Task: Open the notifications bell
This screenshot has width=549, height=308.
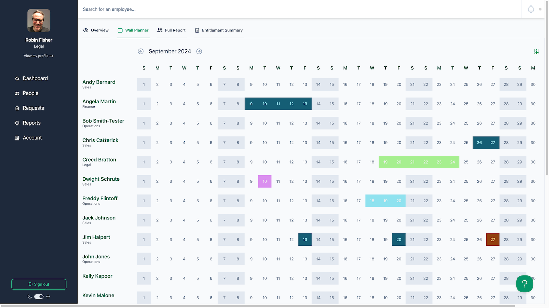Action: tap(531, 9)
